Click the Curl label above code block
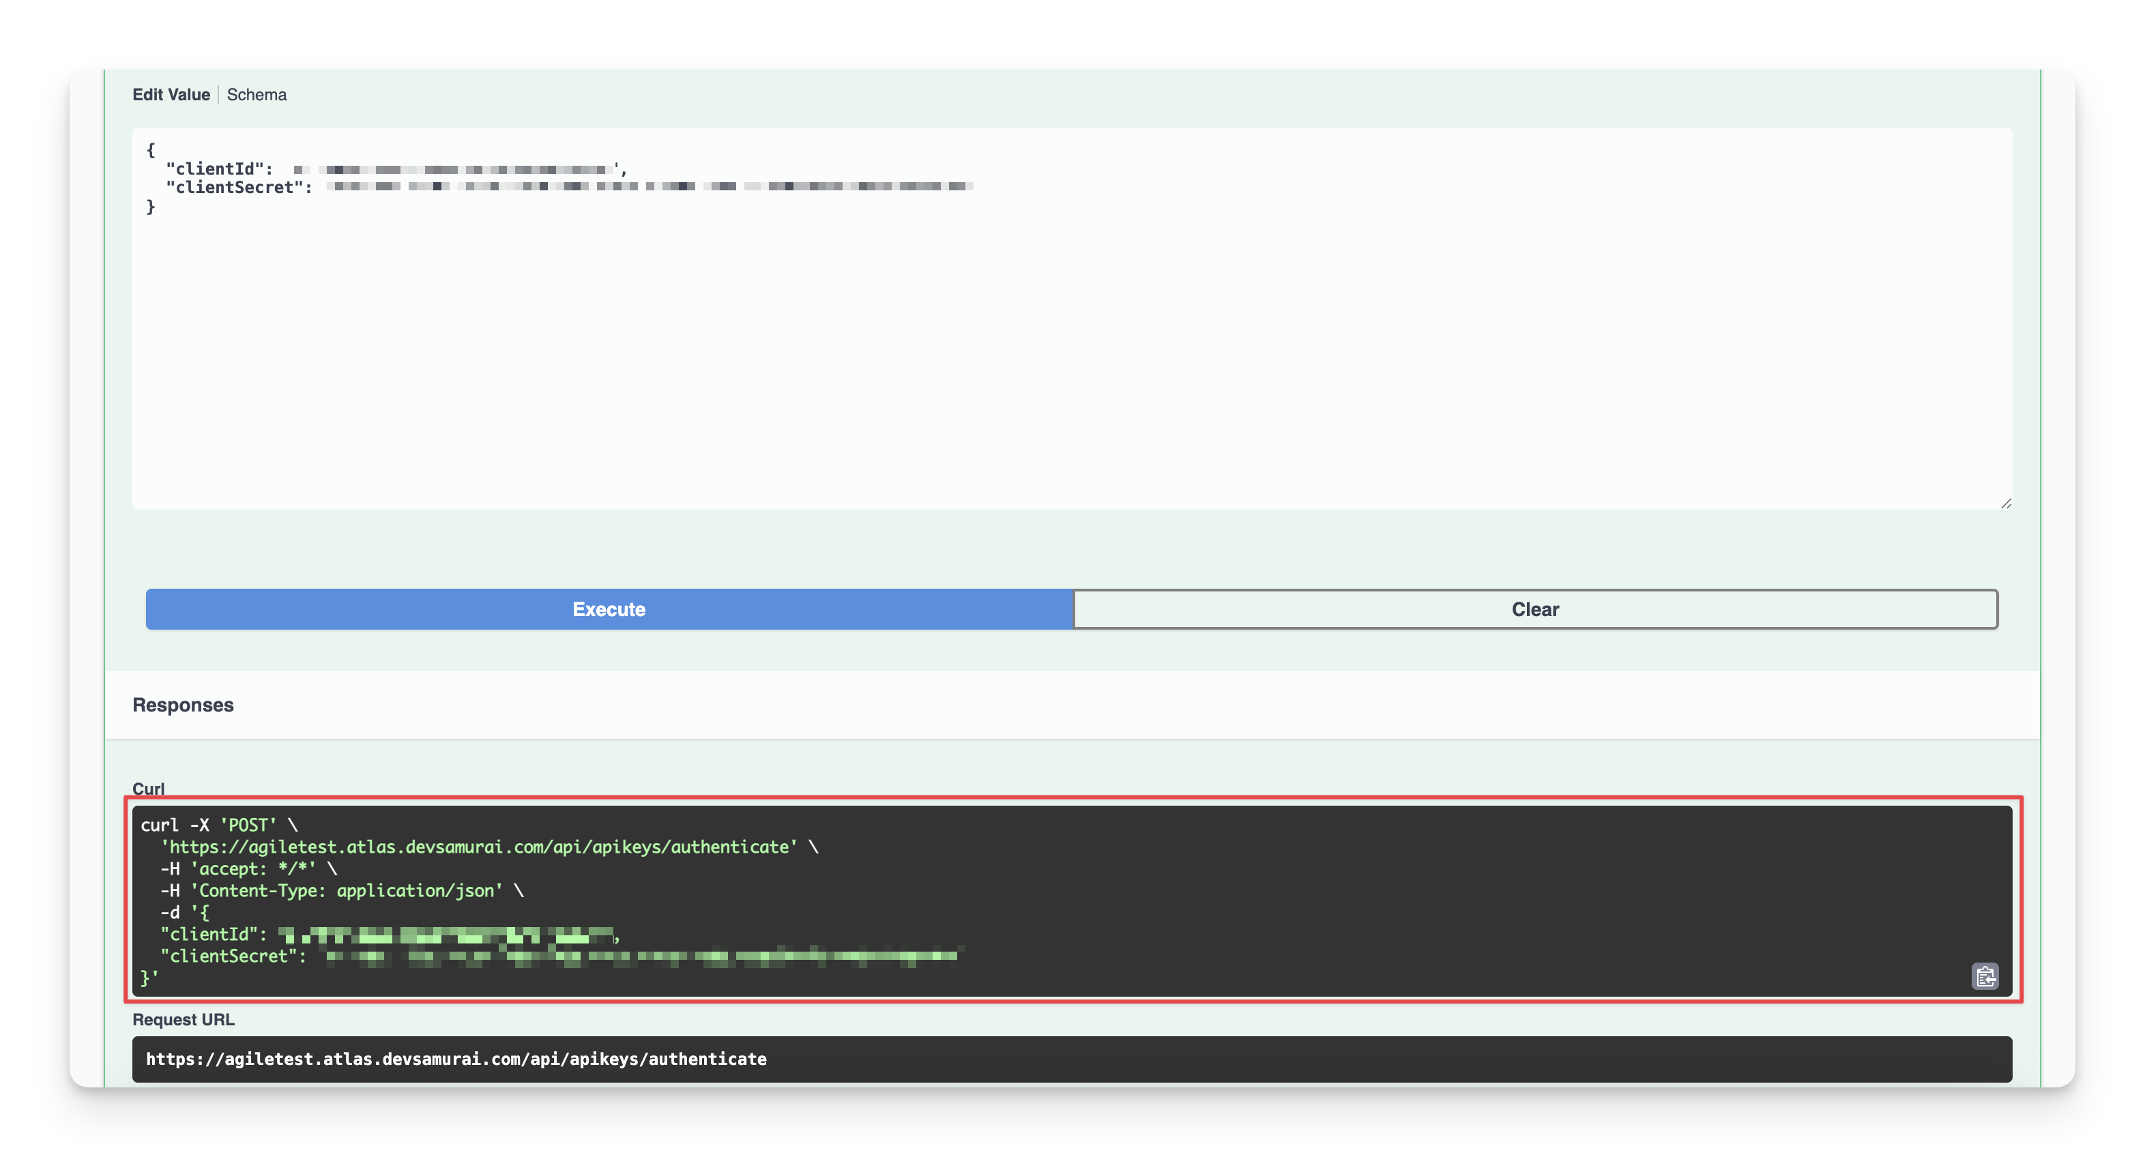 148,788
